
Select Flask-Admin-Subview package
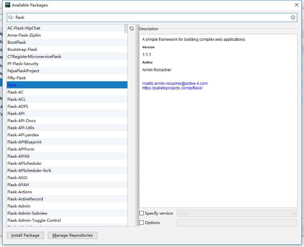click(x=67, y=213)
